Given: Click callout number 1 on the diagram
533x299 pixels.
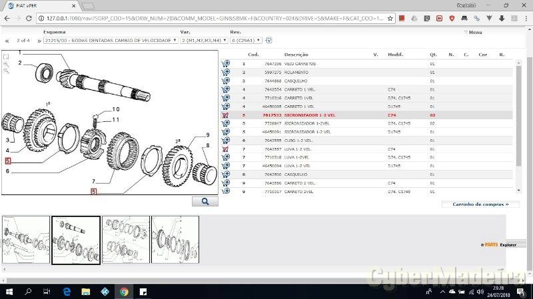Looking at the screenshot, I should pyautogui.click(x=20, y=53).
